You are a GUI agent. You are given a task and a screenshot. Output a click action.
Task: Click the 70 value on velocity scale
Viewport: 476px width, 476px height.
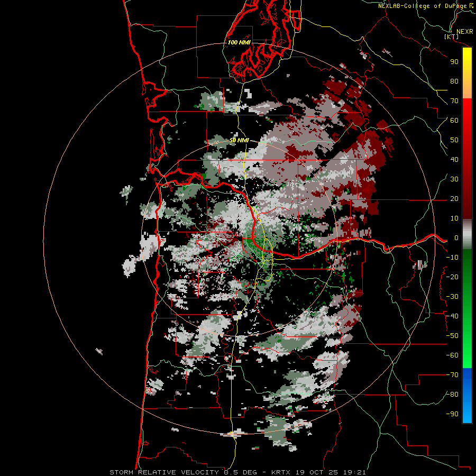click(454, 101)
